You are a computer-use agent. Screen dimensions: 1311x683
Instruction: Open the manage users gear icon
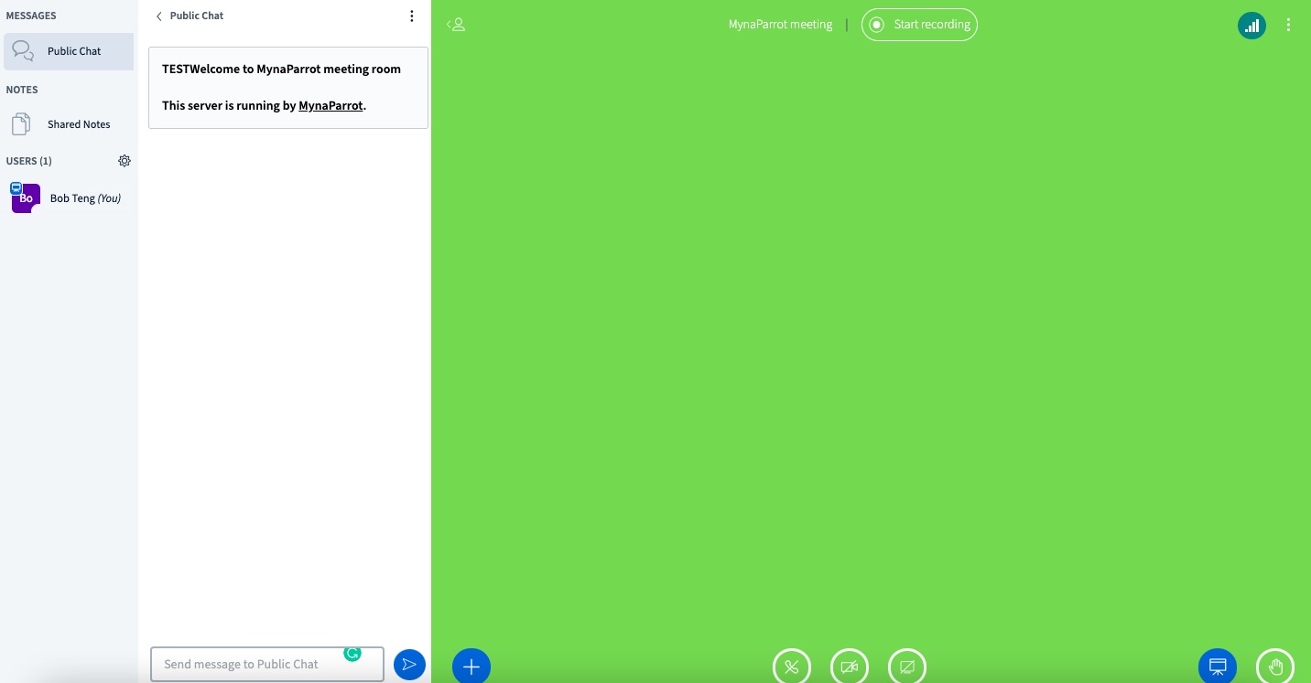click(x=125, y=161)
